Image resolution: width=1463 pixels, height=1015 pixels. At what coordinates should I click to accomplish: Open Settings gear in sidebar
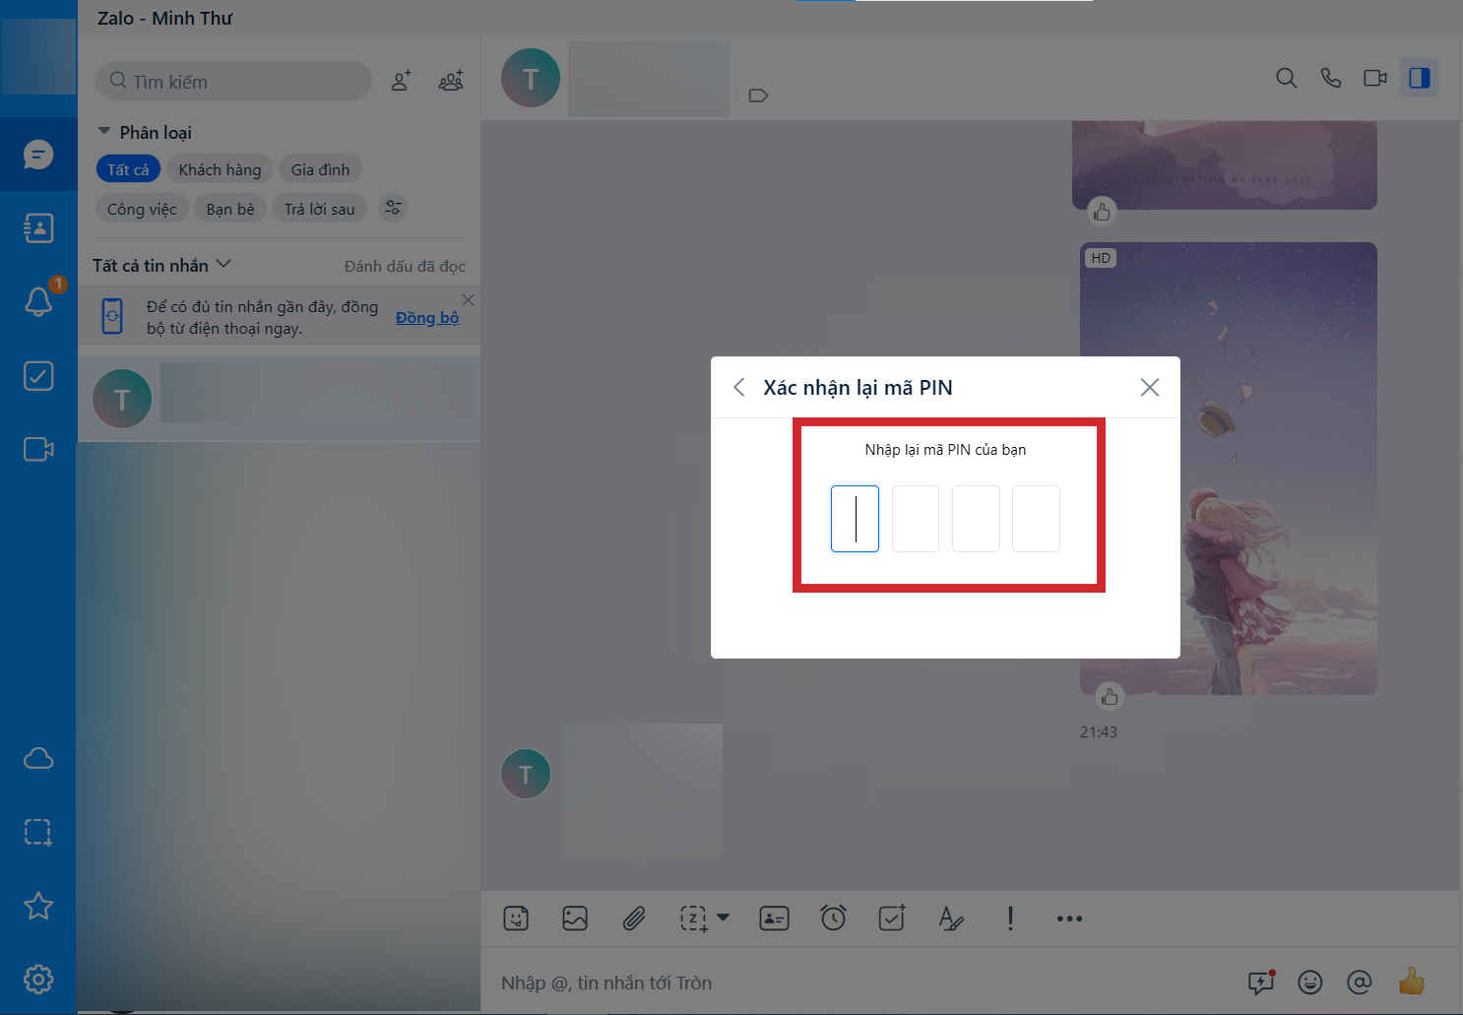(x=38, y=980)
